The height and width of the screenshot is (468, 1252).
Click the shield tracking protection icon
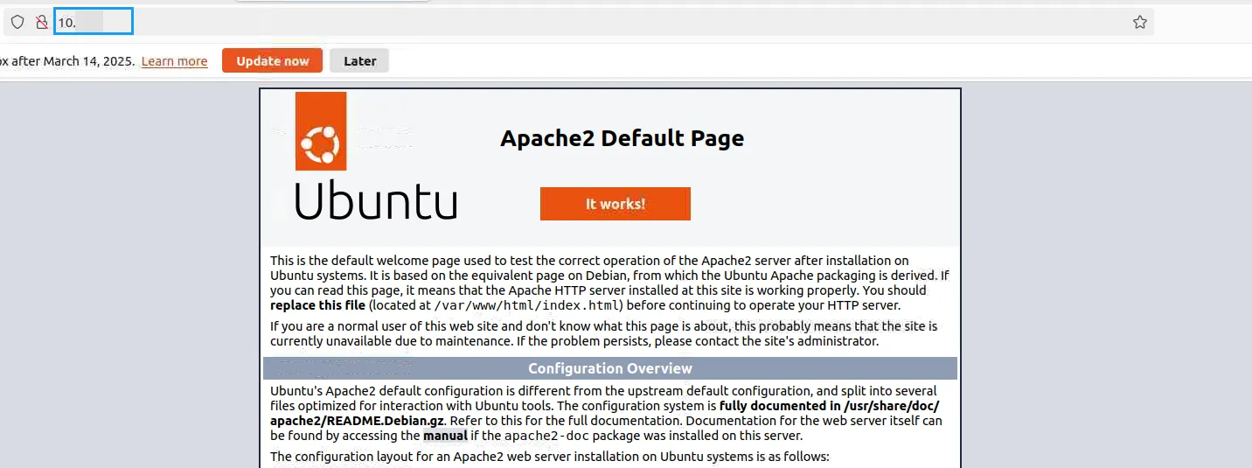click(x=17, y=23)
